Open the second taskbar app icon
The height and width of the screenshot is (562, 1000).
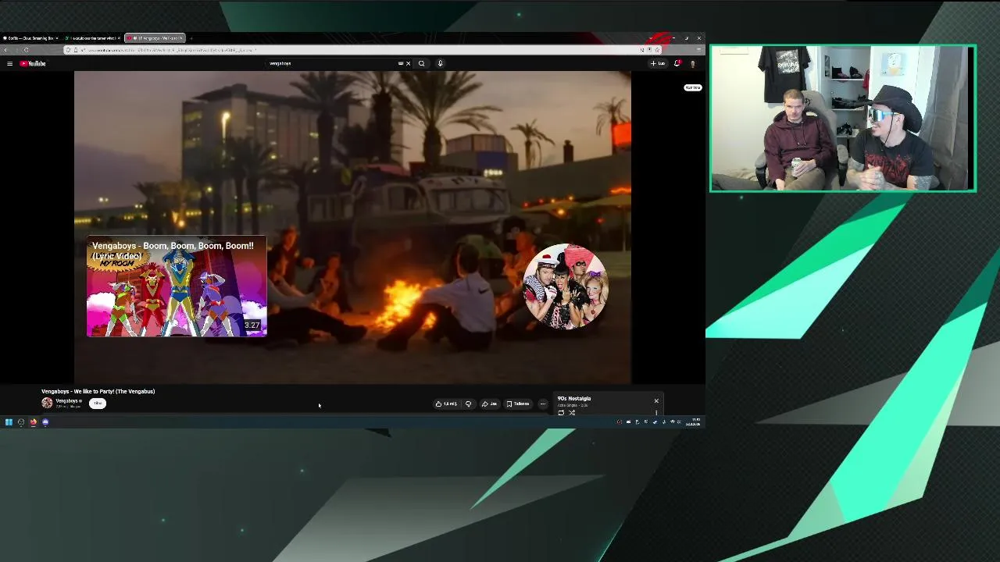(x=21, y=422)
